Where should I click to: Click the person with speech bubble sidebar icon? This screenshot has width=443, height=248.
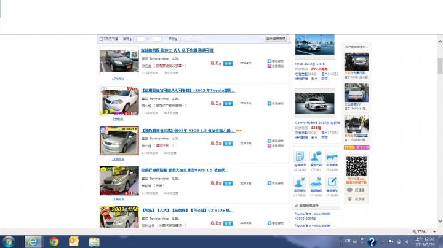coord(316,156)
